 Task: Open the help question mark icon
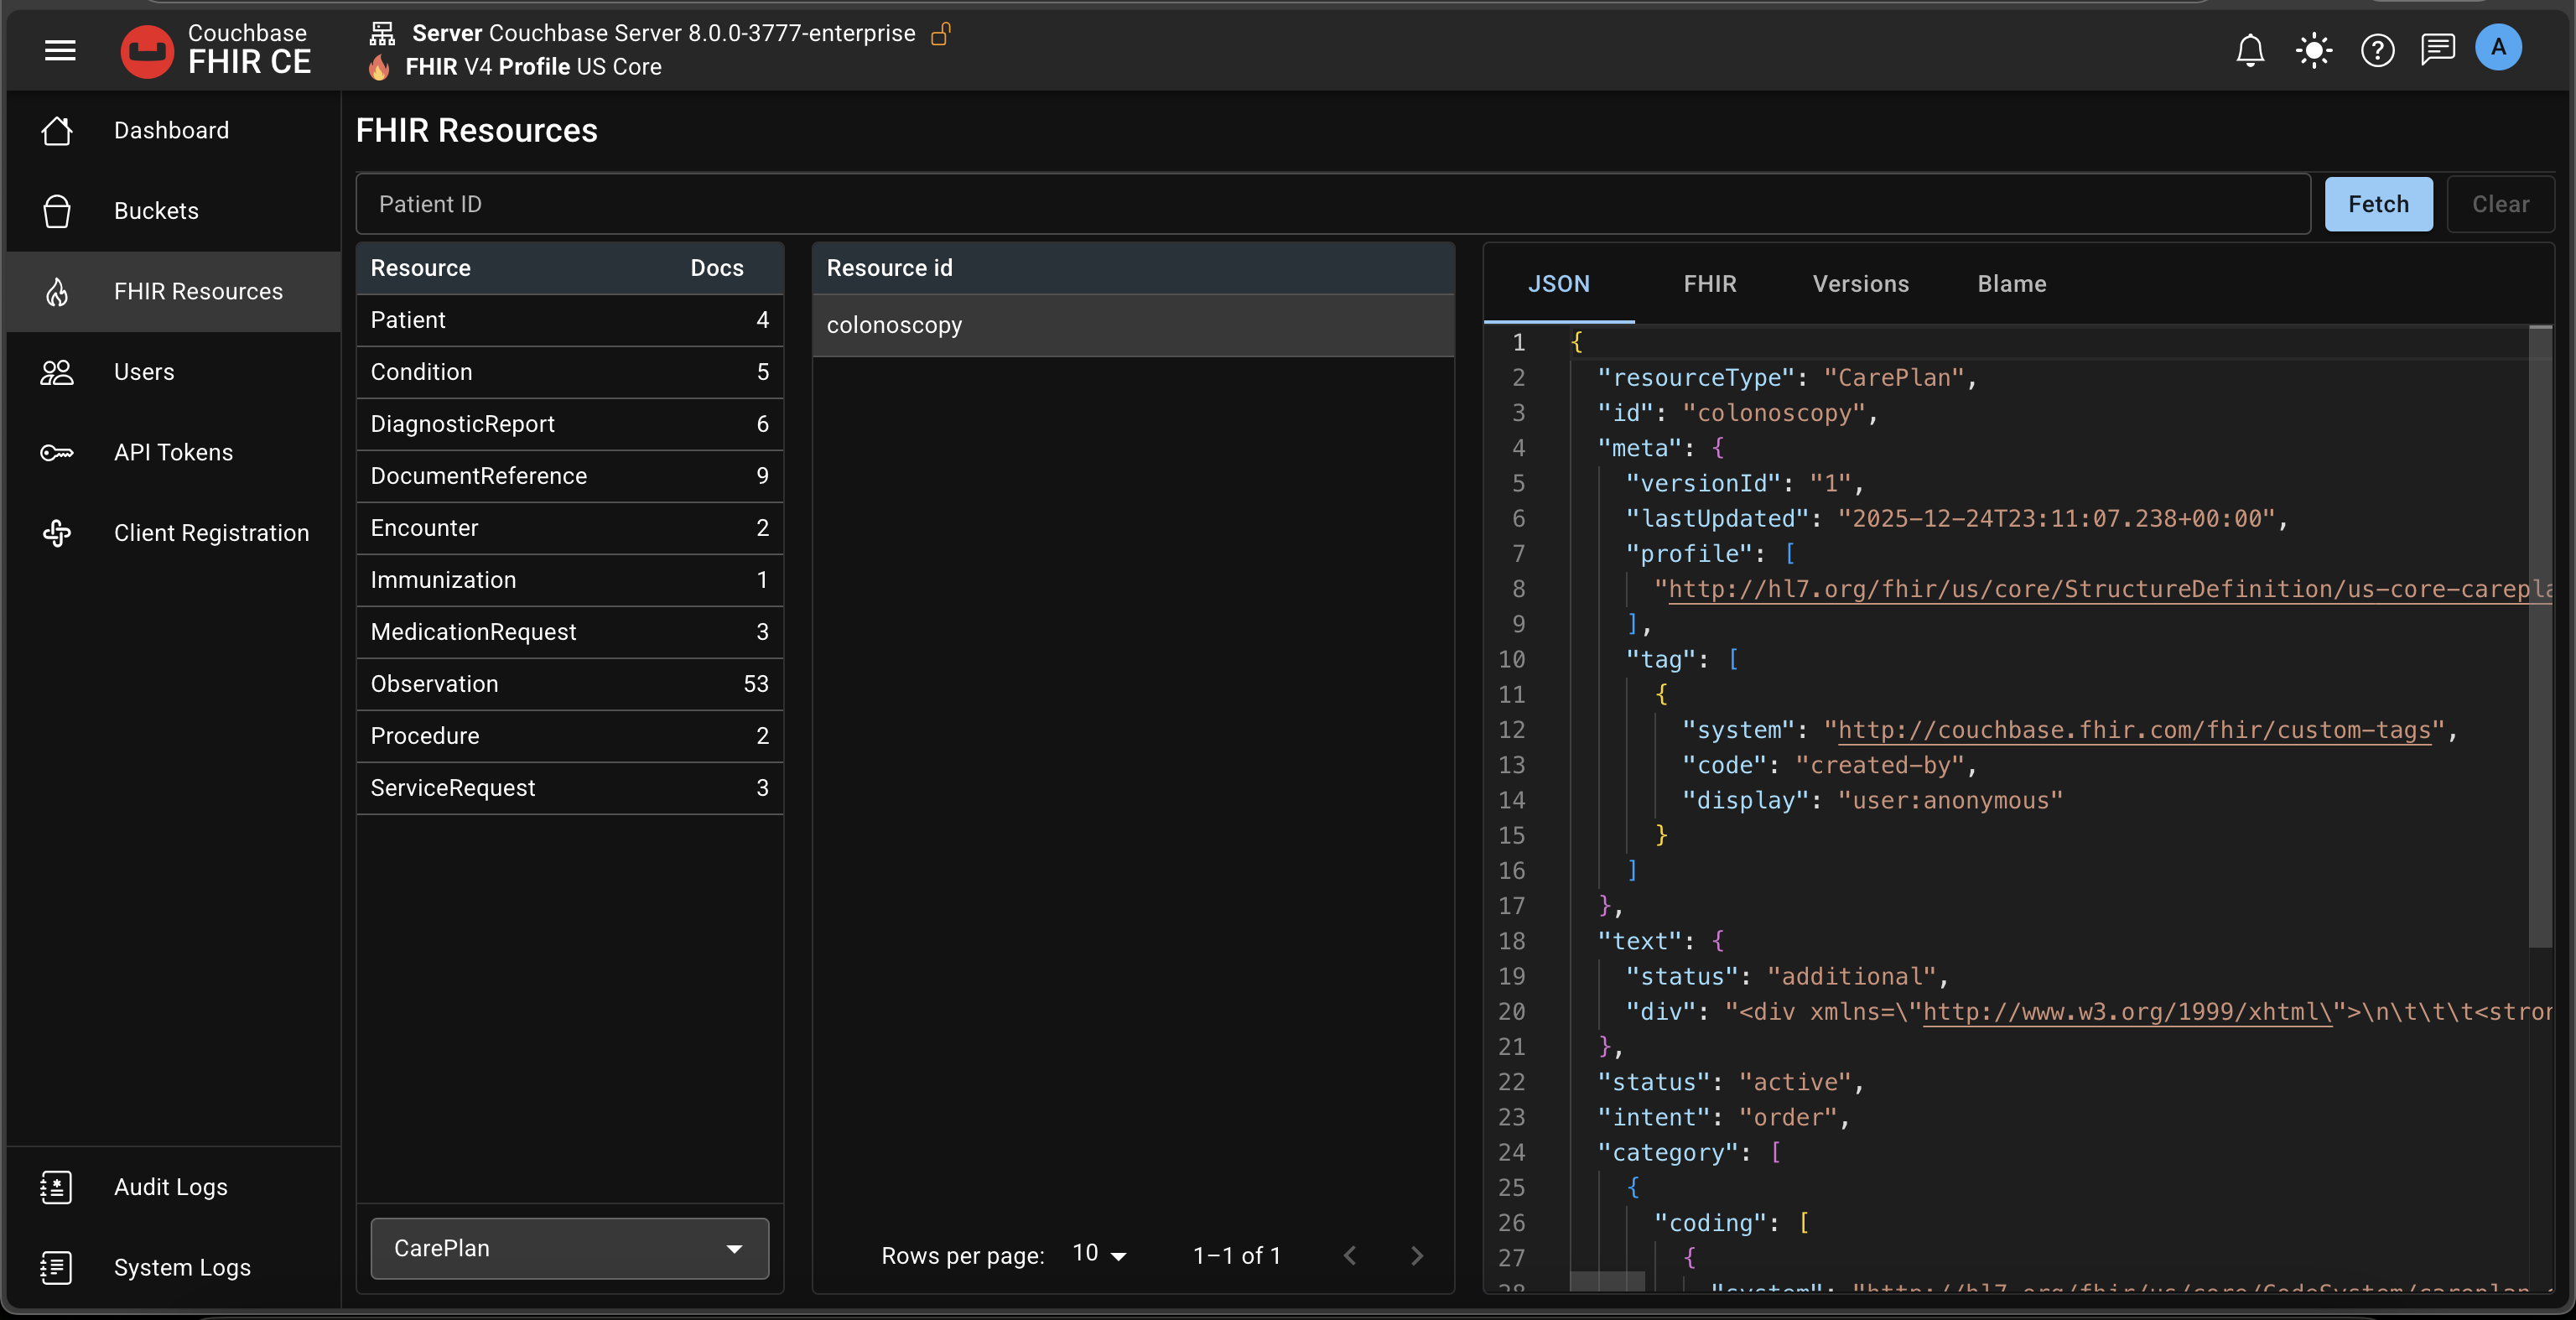click(2377, 49)
